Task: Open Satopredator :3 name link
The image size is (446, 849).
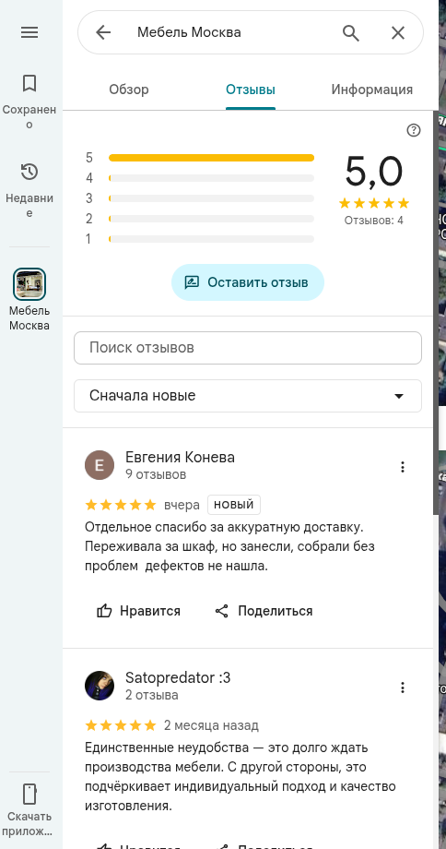Action: coord(178,678)
